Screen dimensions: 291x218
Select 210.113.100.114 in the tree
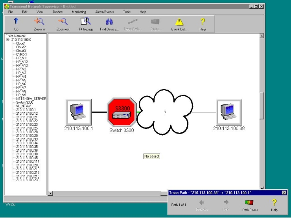pyautogui.click(x=28, y=161)
